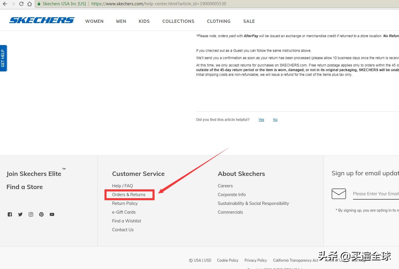Click the email address input field

pyautogui.click(x=376, y=194)
